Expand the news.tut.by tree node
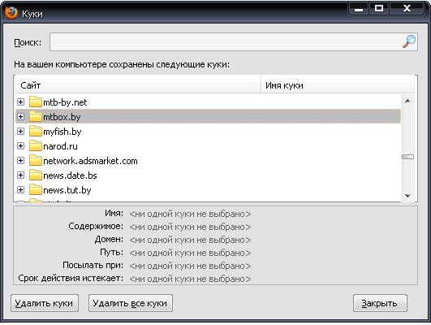 click(20, 189)
